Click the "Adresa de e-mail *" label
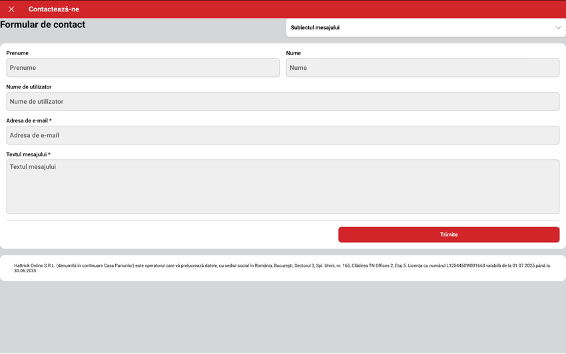Viewport: 566px width, 354px height. coord(29,121)
